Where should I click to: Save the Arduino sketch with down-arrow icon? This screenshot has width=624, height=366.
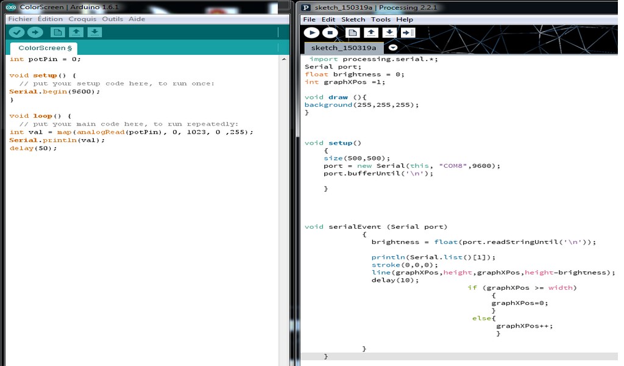94,32
